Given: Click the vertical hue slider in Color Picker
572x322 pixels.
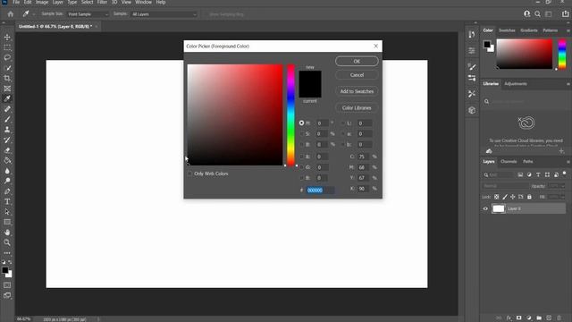Looking at the screenshot, I should (x=290, y=115).
